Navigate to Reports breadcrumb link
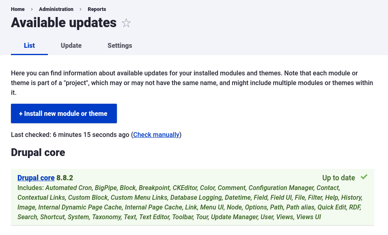This screenshot has height=235, width=388. (x=97, y=9)
